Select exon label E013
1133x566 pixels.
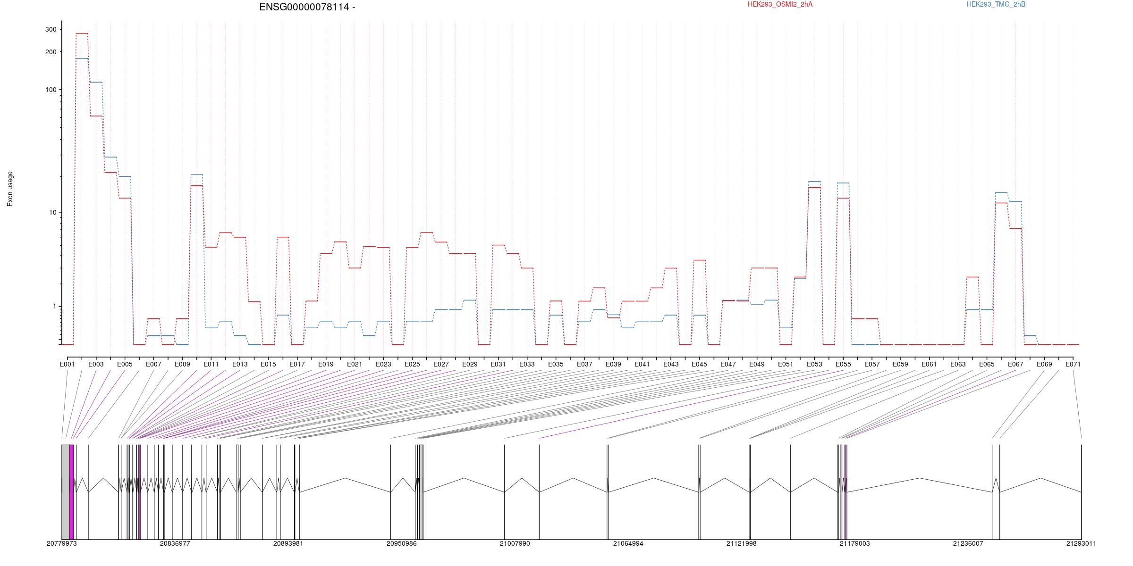point(240,364)
